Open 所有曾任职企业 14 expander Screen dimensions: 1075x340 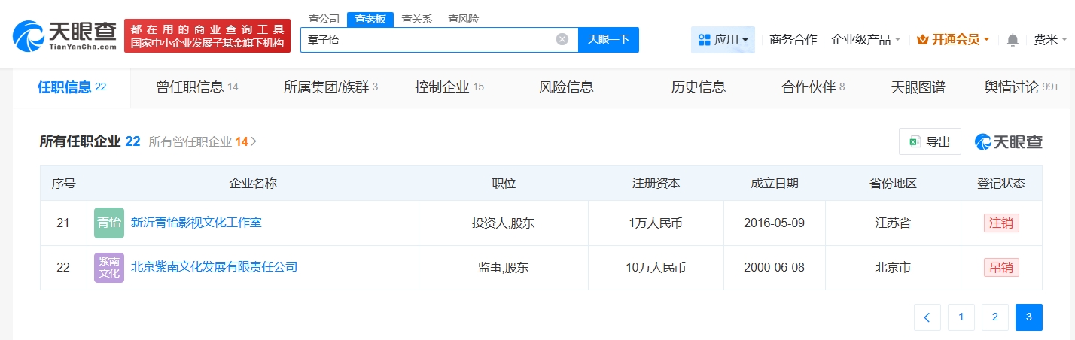coord(203,141)
